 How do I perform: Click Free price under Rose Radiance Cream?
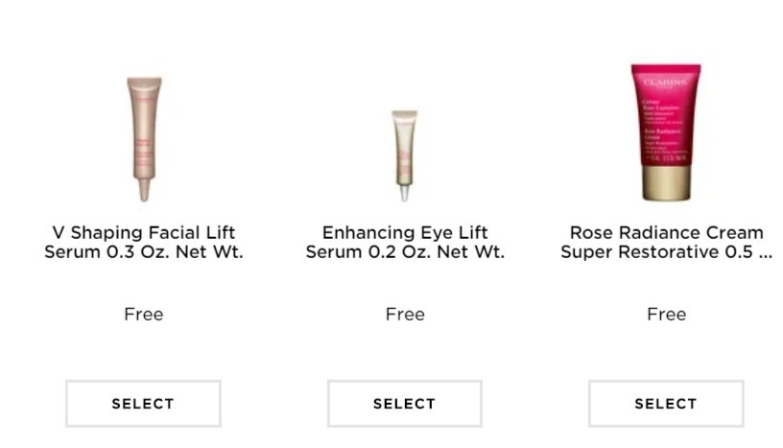(x=666, y=314)
